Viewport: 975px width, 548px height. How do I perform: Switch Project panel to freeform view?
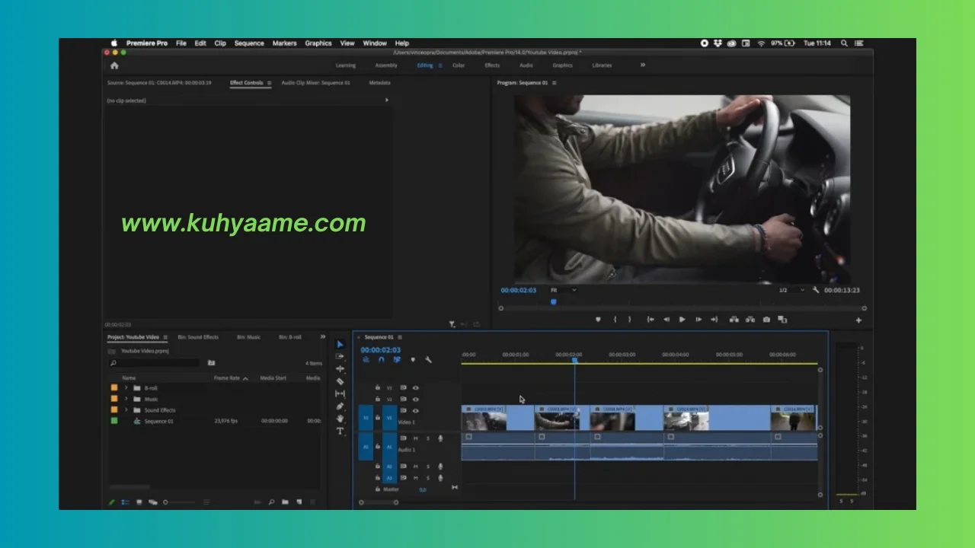click(x=153, y=502)
